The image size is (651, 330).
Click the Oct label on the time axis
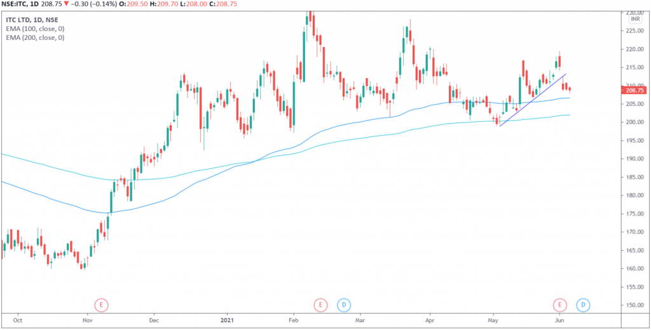[18, 322]
